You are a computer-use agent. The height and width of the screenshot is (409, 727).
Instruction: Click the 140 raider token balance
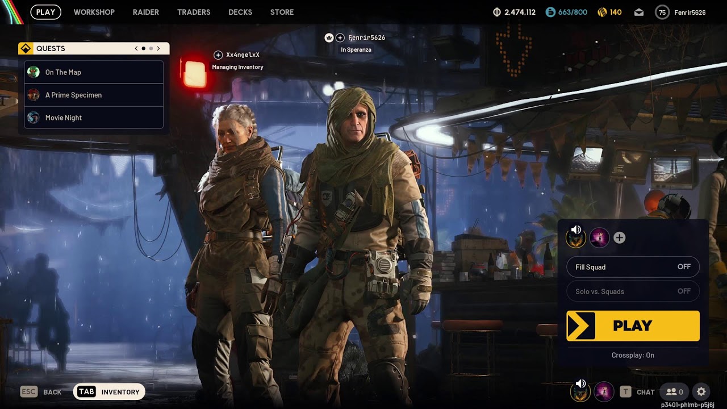(616, 12)
